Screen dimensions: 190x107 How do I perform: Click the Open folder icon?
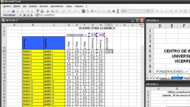pyautogui.click(x=9, y=11)
